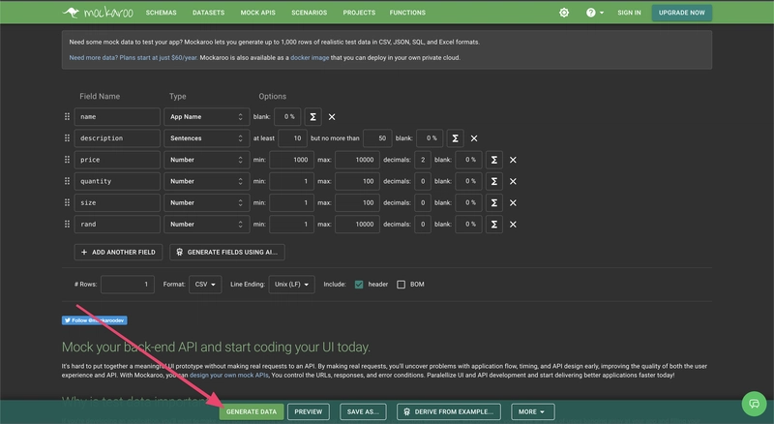
Task: Click the SAVE AS... button
Action: [363, 411]
